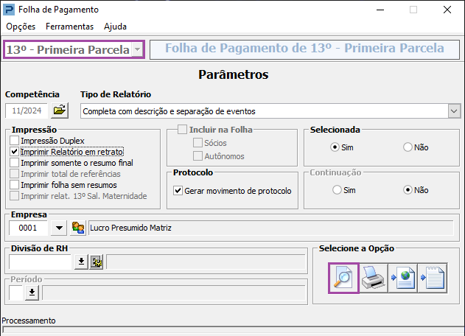Click the preview magnifier icon in Selecione a Opção
Screen dimensions: 465x336
point(343,278)
